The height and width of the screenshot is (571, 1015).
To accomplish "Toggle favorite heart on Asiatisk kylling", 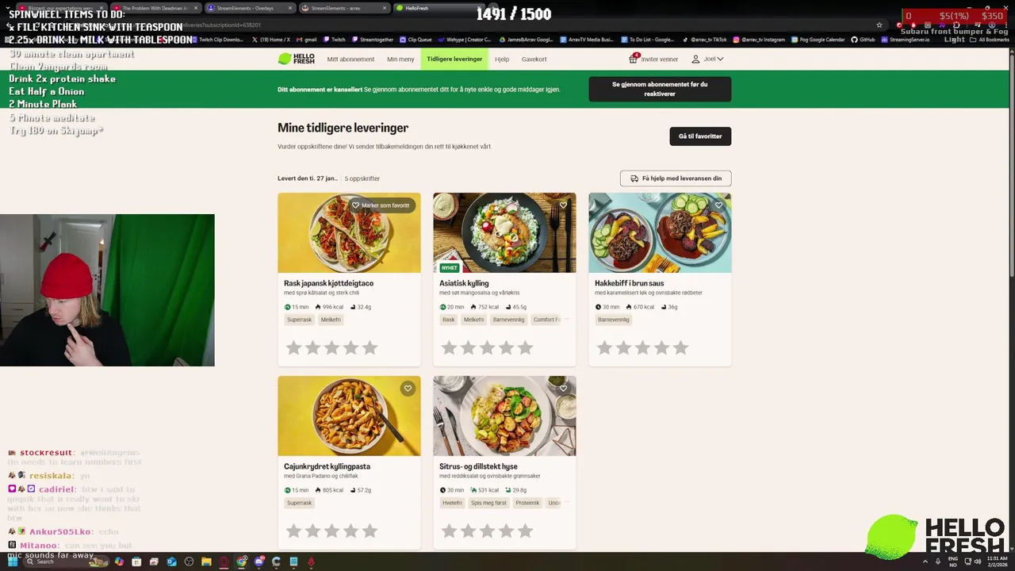I will coord(563,205).
